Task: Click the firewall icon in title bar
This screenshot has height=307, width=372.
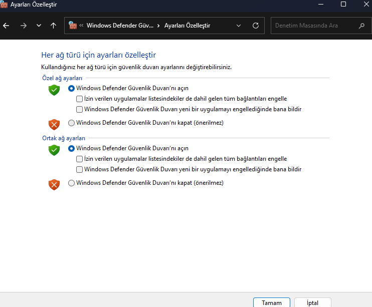Action: [x=4, y=5]
